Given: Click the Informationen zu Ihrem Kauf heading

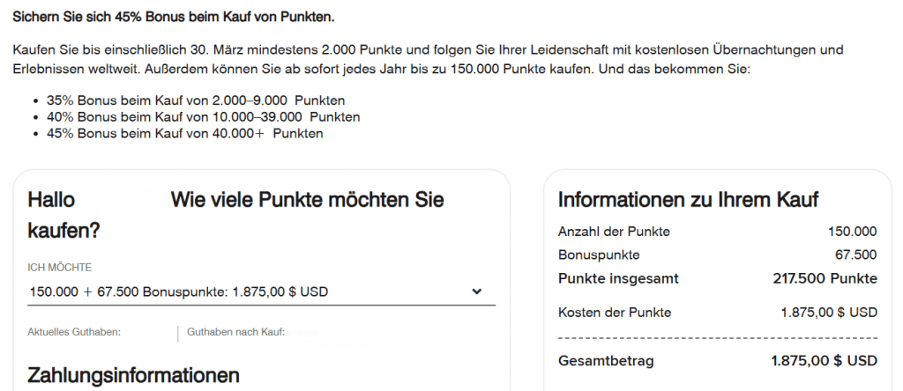Looking at the screenshot, I should [x=689, y=200].
